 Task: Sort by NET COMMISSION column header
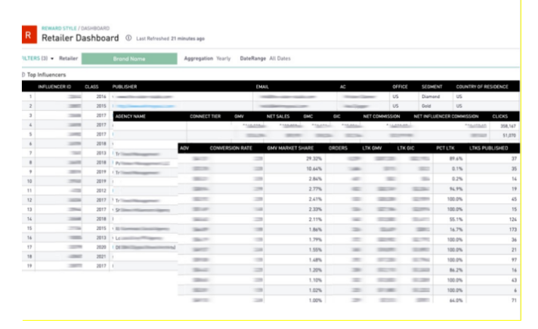pos(382,116)
